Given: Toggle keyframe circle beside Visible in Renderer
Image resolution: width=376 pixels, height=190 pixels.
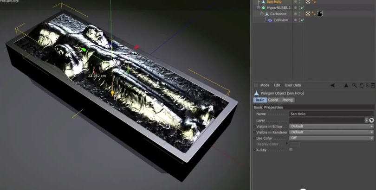Looking at the screenshot, I should pyautogui.click(x=254, y=133).
